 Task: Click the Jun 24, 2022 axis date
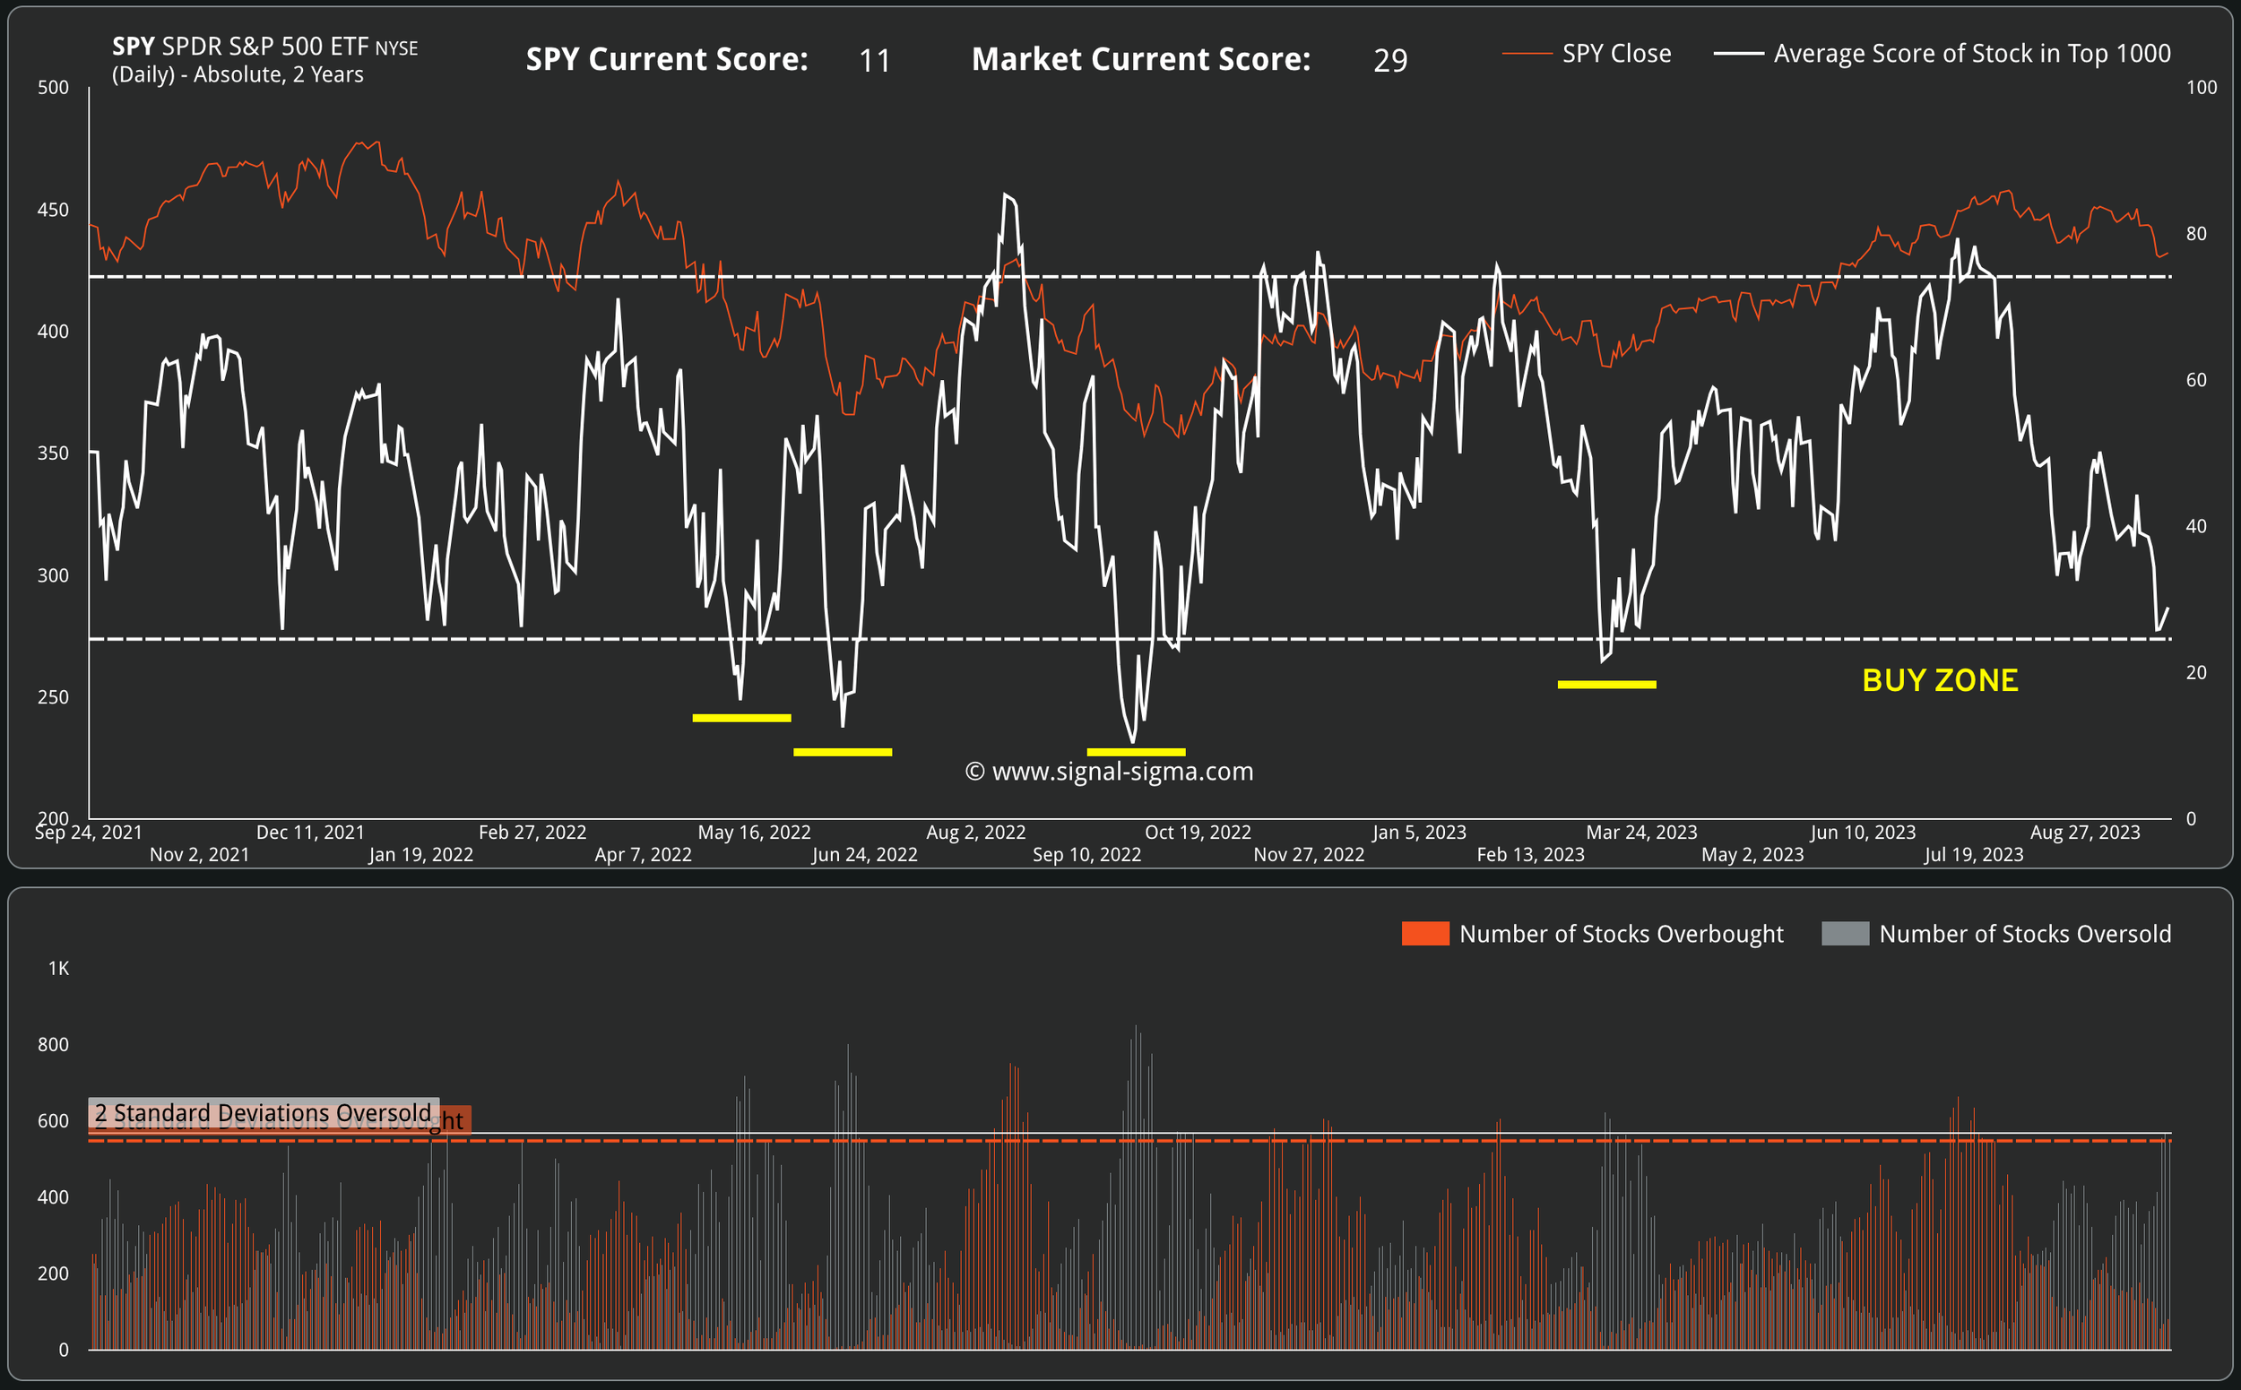click(864, 855)
